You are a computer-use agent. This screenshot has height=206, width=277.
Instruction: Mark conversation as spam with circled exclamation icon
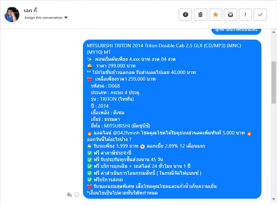[x=185, y=15]
